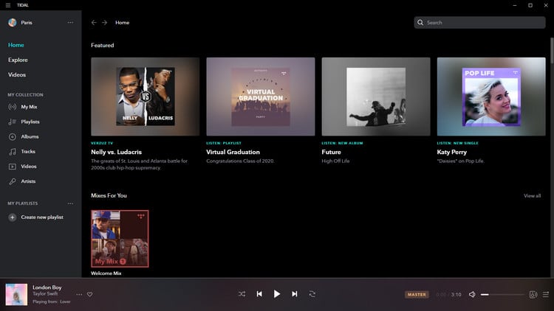The width and height of the screenshot is (554, 311).
Task: Open Playlists in My Collection
Action: click(x=30, y=122)
